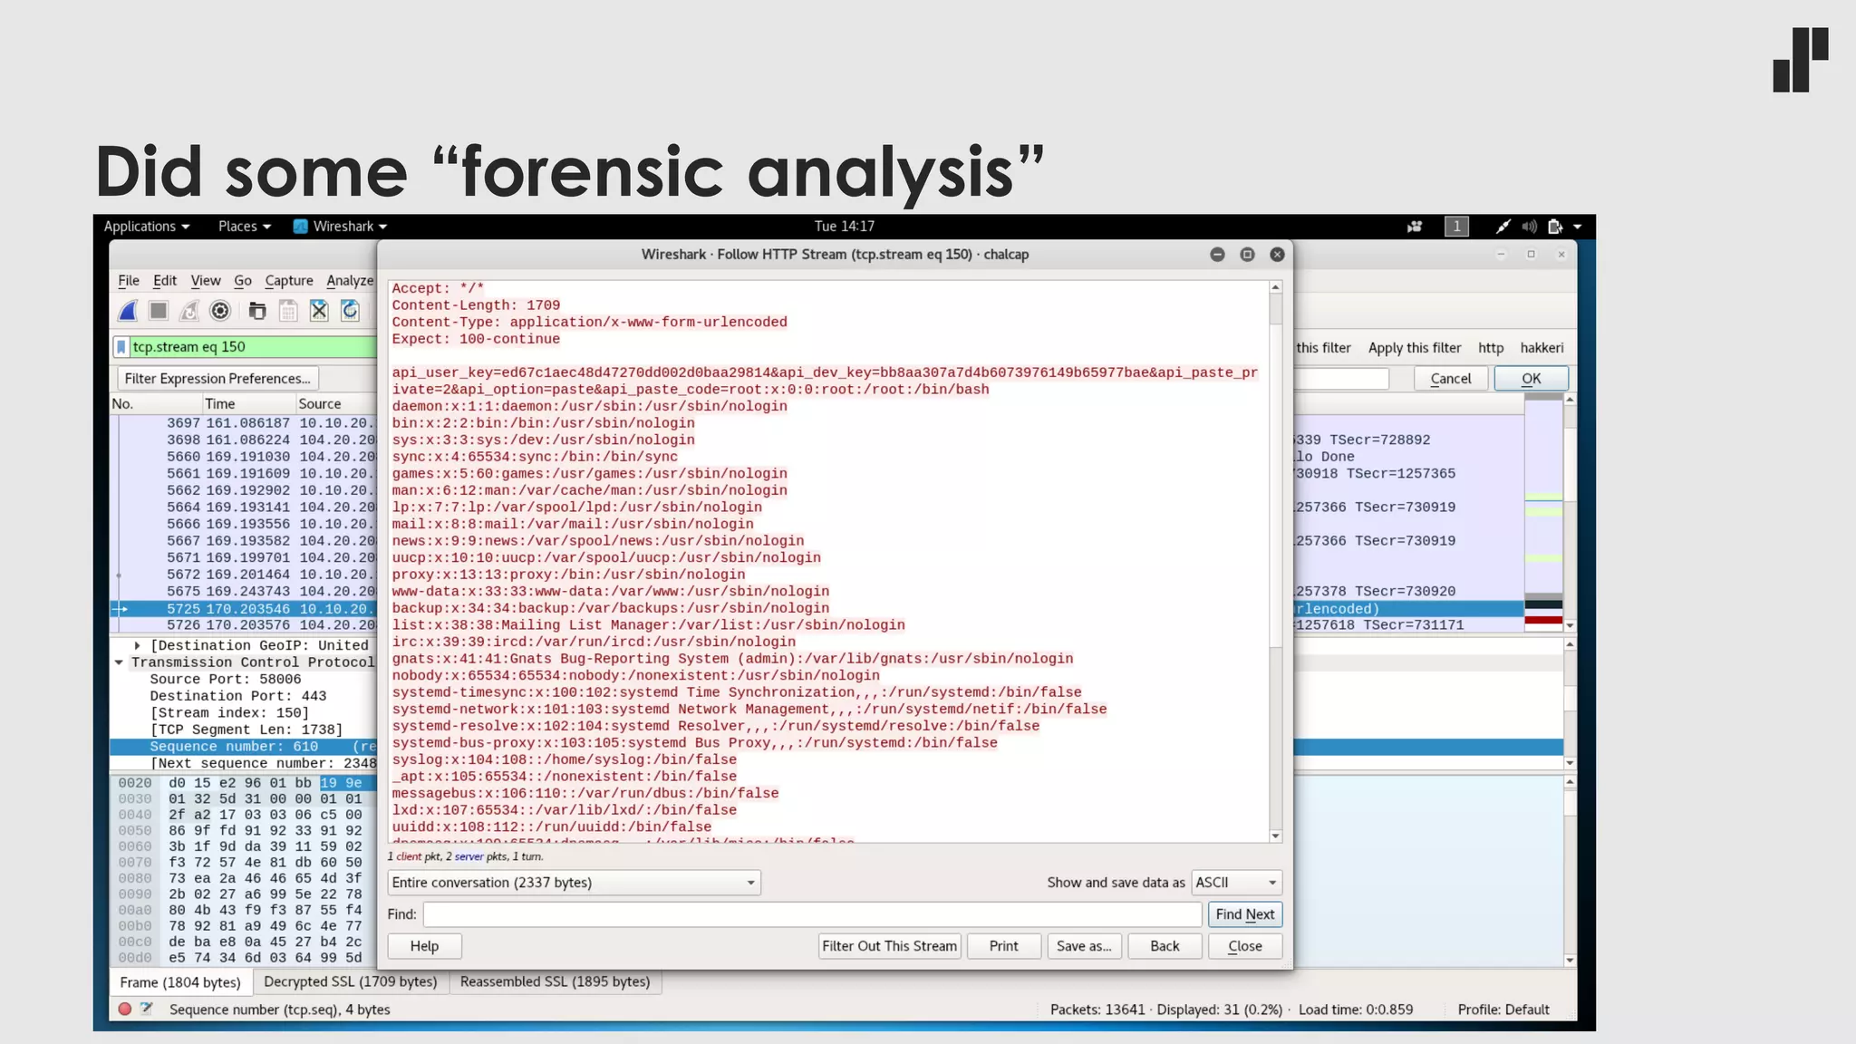
Task: Click the battery power tray icon
Action: click(x=1555, y=227)
